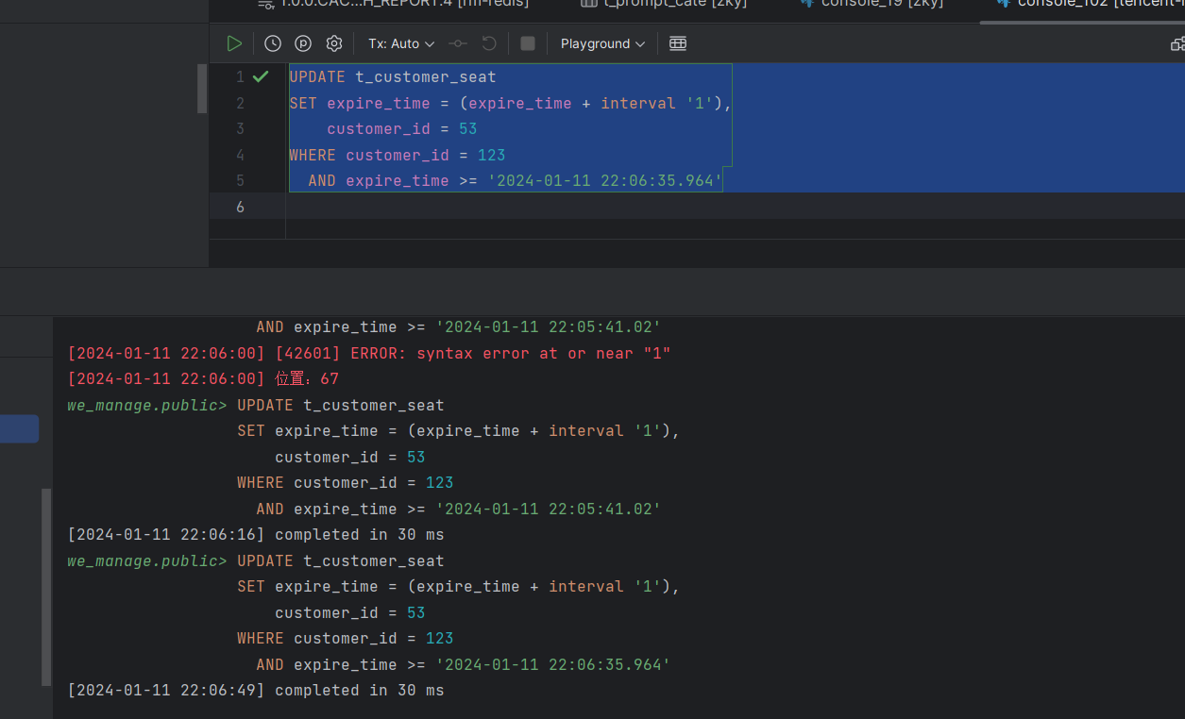
Task: Switch to the t_prompt_cate tab
Action: 663,4
